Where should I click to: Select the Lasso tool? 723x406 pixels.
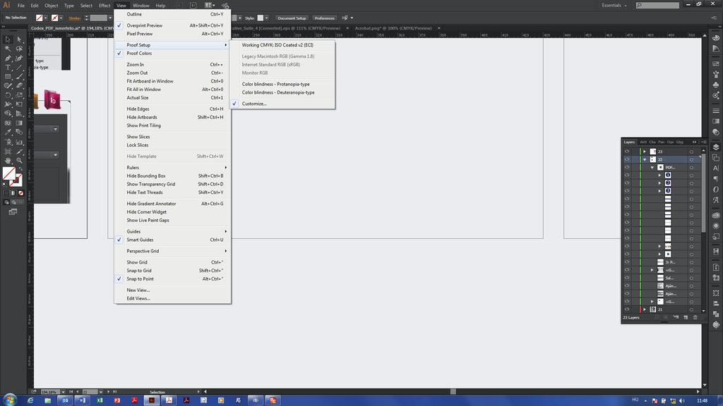[19, 49]
